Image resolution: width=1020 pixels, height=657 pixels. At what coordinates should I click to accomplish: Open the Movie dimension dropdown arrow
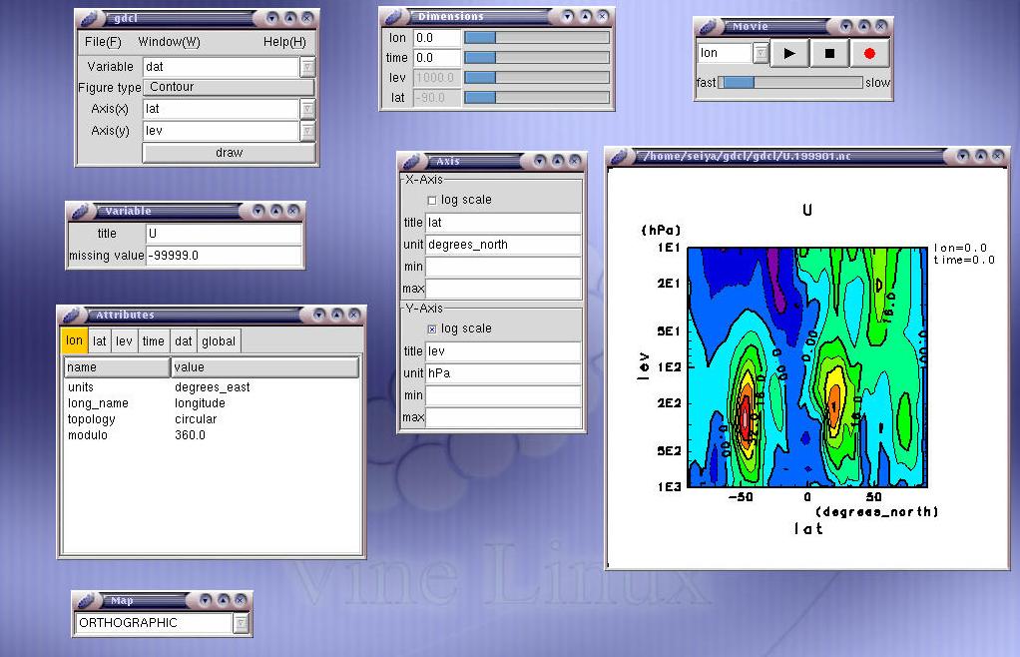point(761,53)
